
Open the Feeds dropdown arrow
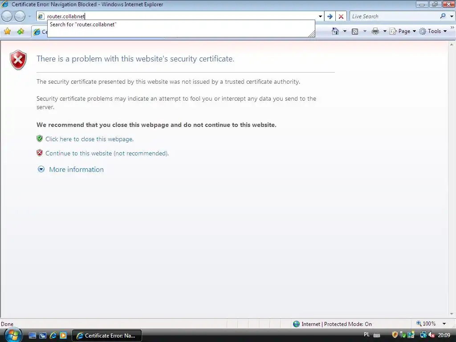coord(365,31)
